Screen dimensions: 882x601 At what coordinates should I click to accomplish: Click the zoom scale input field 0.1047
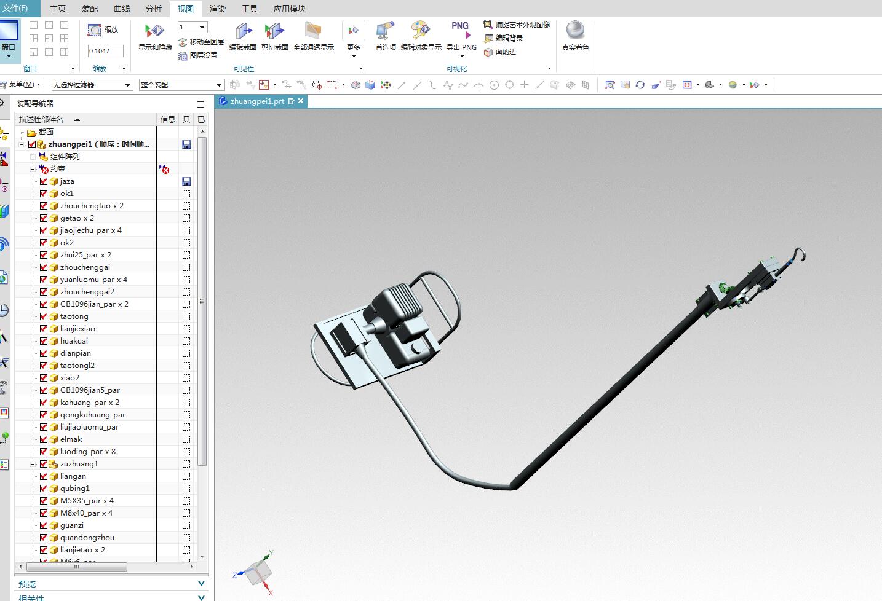coord(105,51)
